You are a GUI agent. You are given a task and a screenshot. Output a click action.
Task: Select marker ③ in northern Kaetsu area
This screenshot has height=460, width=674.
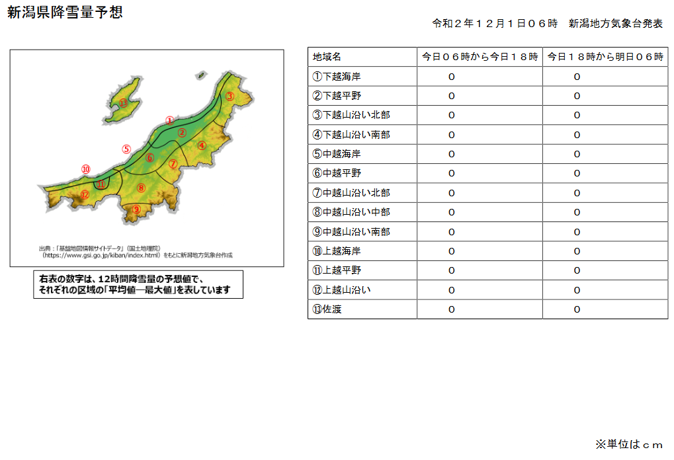(x=230, y=95)
